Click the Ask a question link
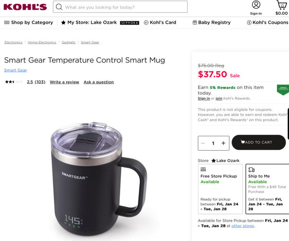 (x=99, y=82)
